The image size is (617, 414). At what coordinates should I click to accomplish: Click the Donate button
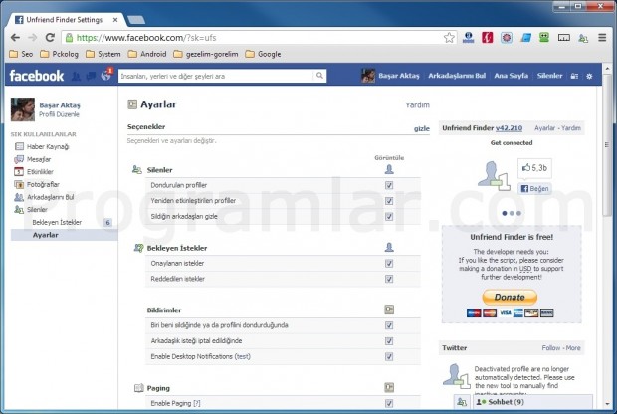[510, 298]
